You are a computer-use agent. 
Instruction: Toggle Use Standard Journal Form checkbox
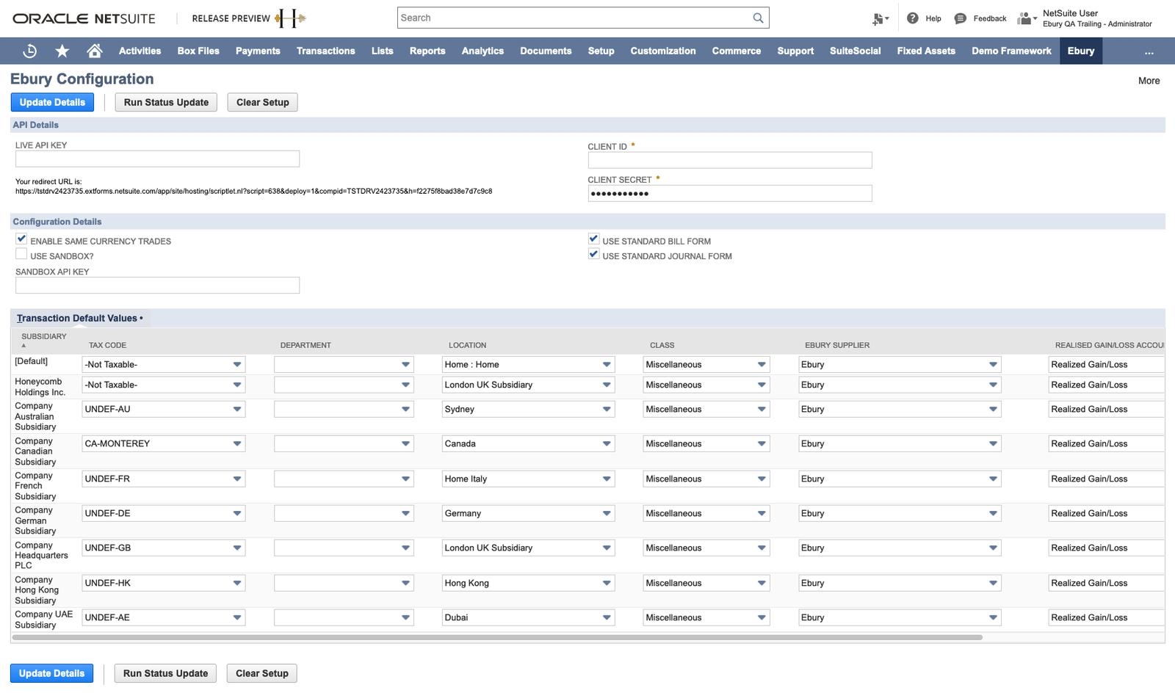593,254
